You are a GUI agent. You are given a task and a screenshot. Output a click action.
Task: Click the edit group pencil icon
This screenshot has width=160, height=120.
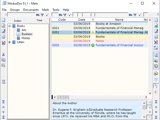click(x=3, y=31)
